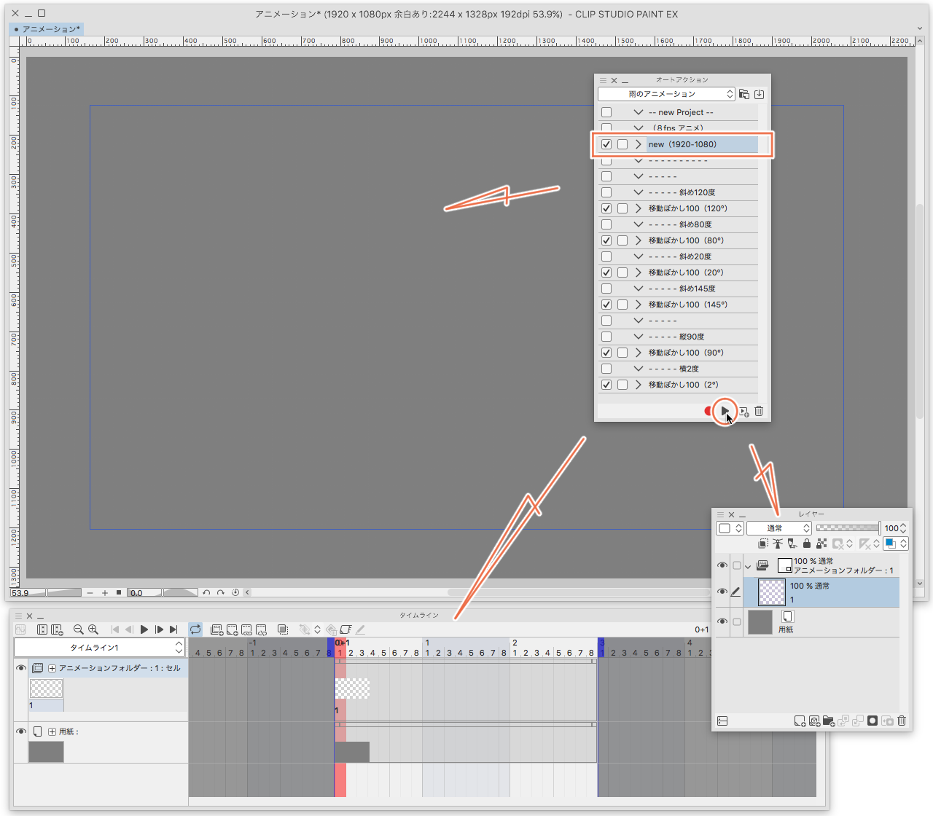Uncheck 移動ぼかし100 (2°) action
Viewport: 933px width, 816px height.
click(606, 385)
